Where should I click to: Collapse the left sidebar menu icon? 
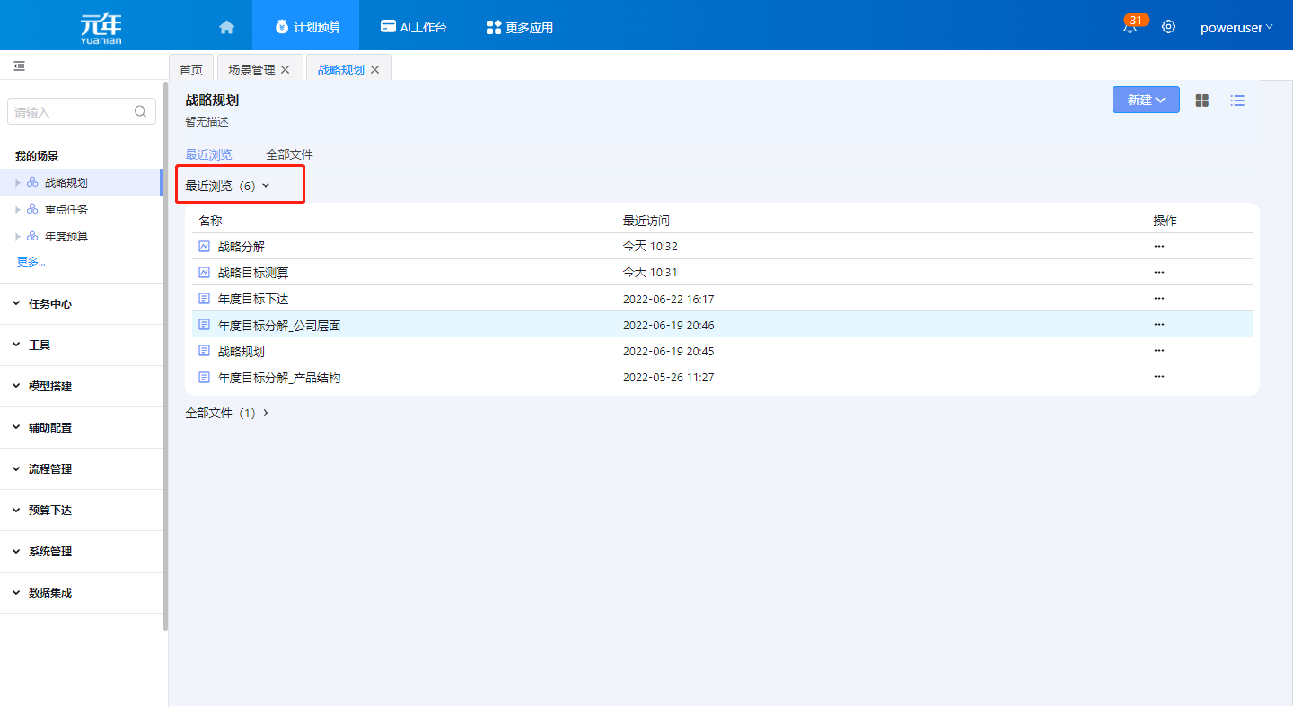click(19, 66)
